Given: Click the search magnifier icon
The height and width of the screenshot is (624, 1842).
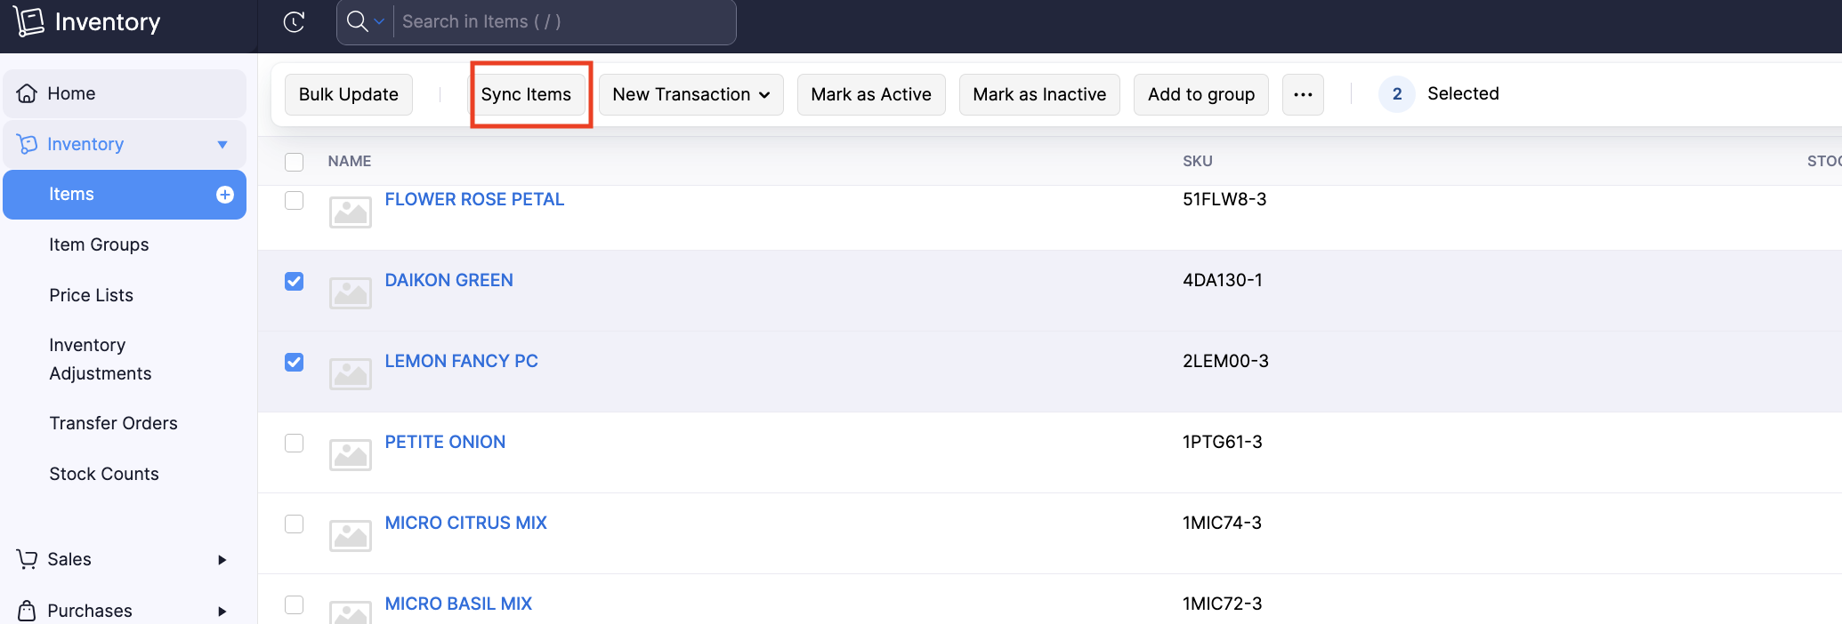Looking at the screenshot, I should coord(357,21).
